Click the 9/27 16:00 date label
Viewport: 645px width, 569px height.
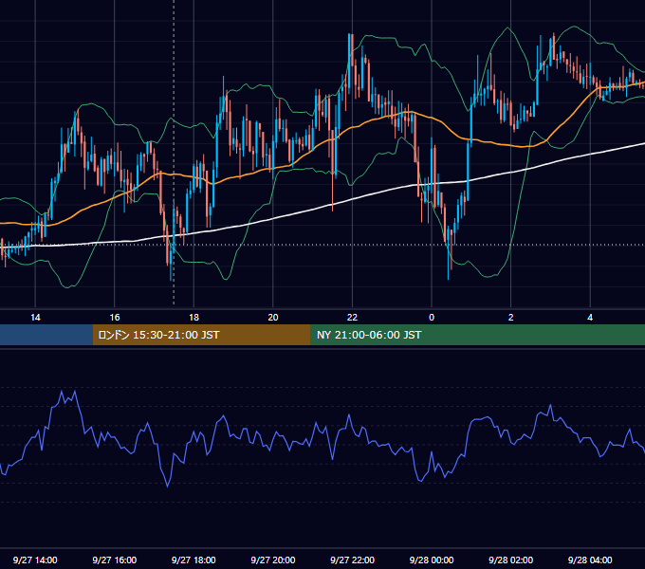tap(115, 560)
